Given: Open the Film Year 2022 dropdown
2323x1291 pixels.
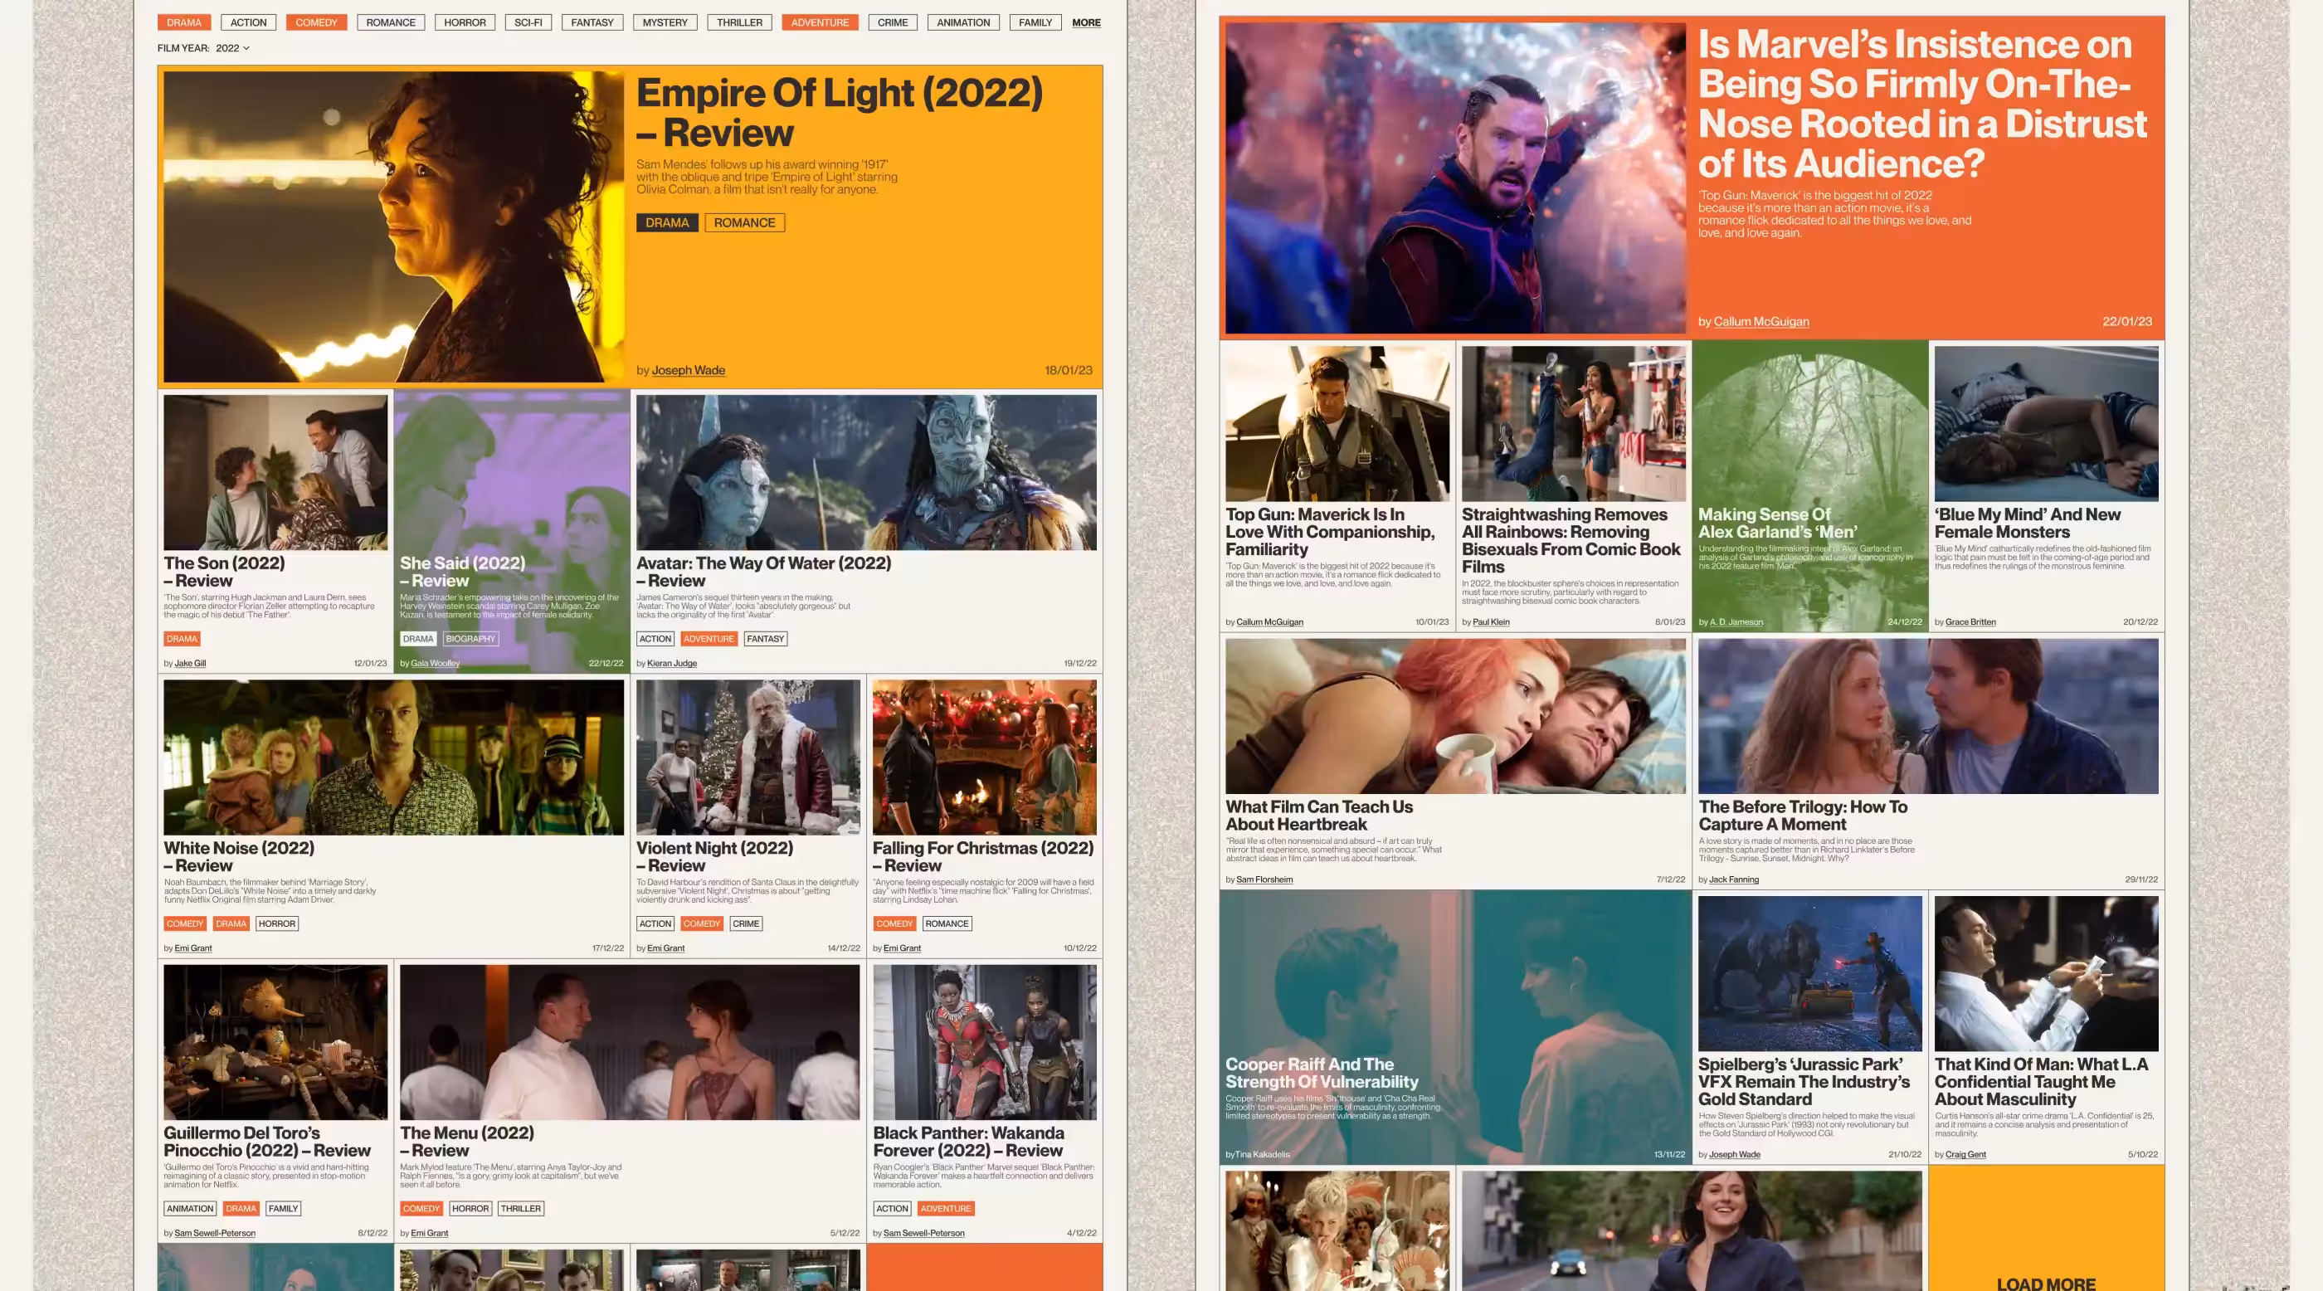Looking at the screenshot, I should click(231, 48).
